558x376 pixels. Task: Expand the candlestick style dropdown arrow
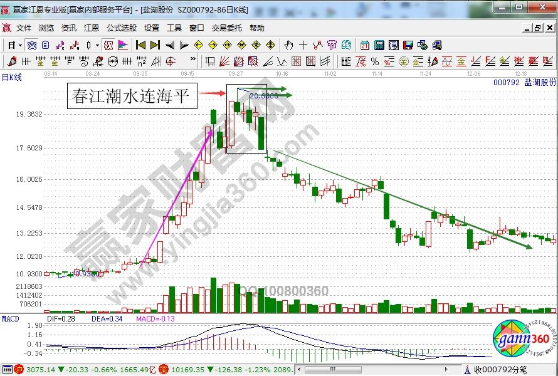(97, 45)
